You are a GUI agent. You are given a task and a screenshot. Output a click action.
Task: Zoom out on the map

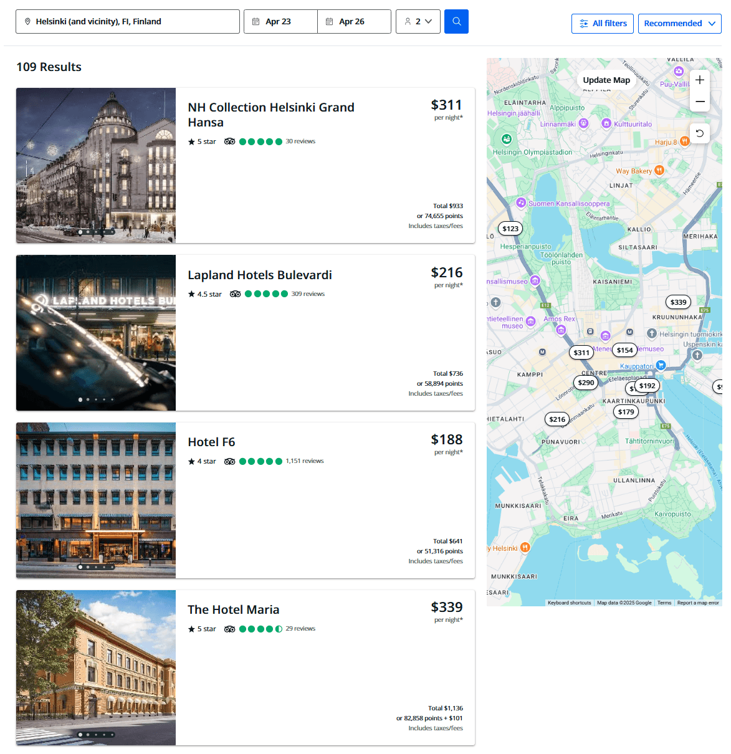click(x=700, y=102)
